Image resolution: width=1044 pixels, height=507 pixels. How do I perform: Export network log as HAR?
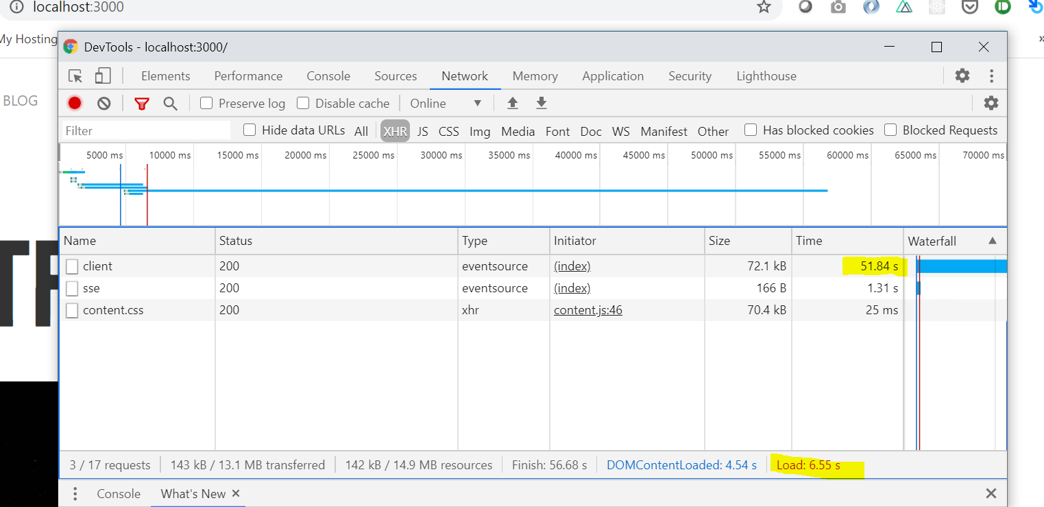542,103
